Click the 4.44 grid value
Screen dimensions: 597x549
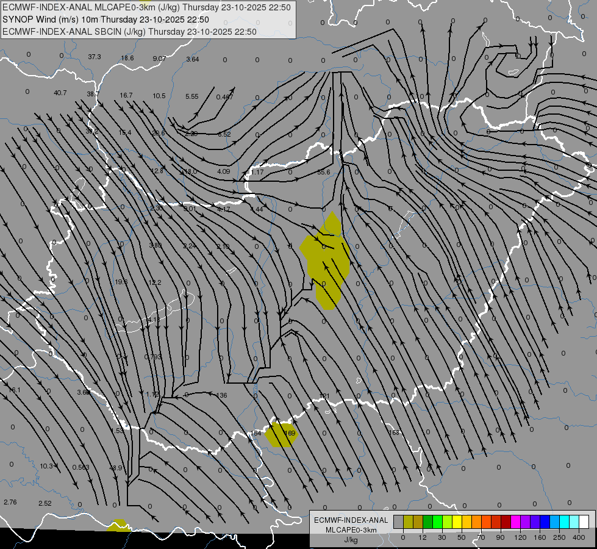click(x=257, y=209)
